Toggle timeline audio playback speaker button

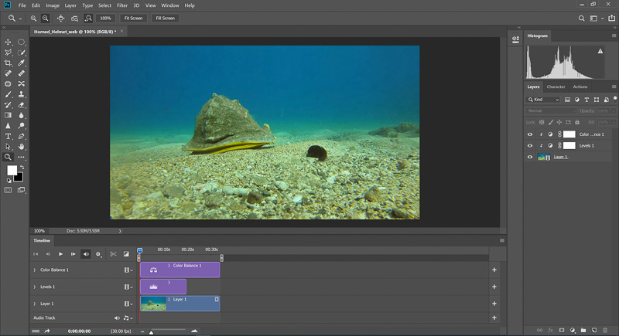(86, 253)
